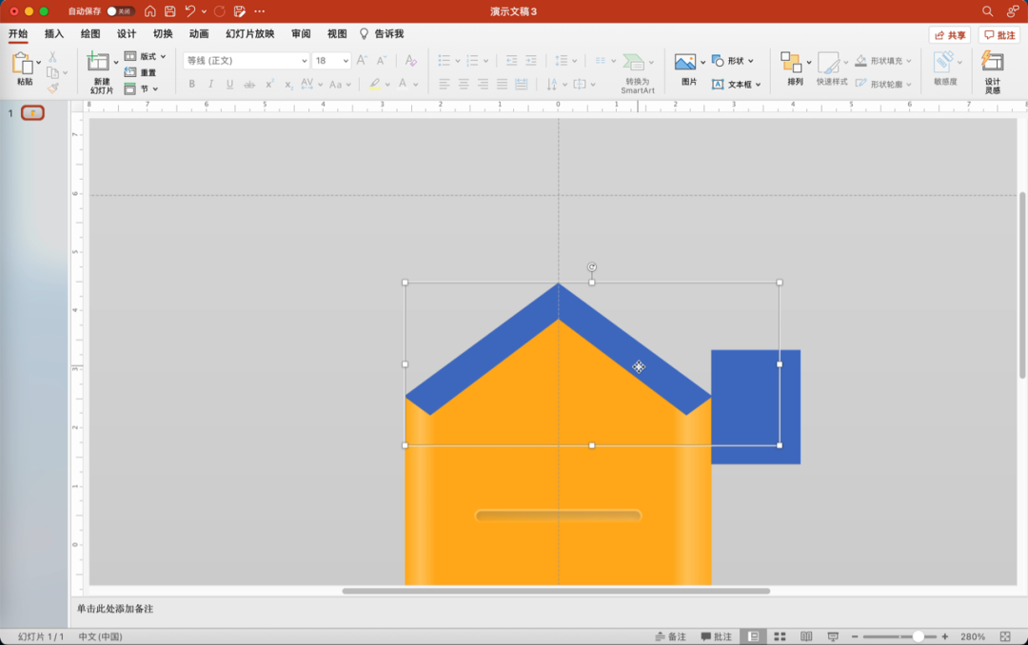Viewport: 1028px width, 645px height.
Task: Open the 幻灯片放映 tab
Action: 249,34
